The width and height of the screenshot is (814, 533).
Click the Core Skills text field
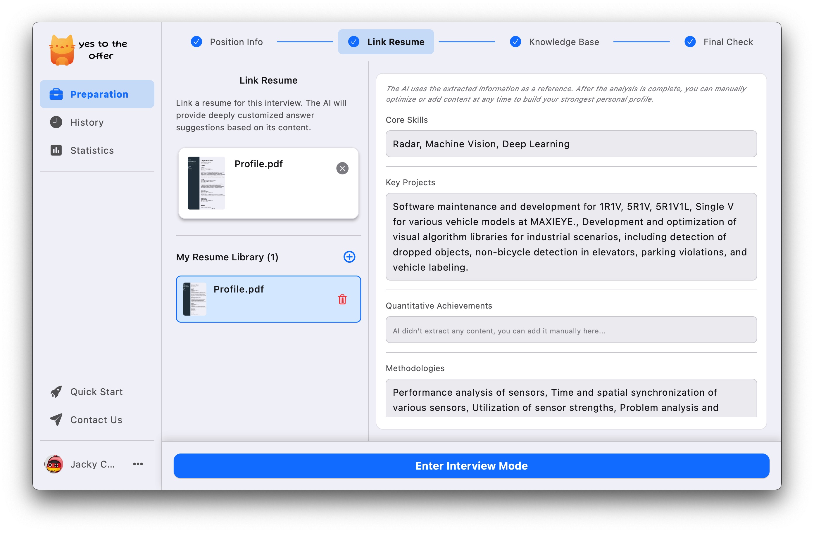[x=571, y=144]
